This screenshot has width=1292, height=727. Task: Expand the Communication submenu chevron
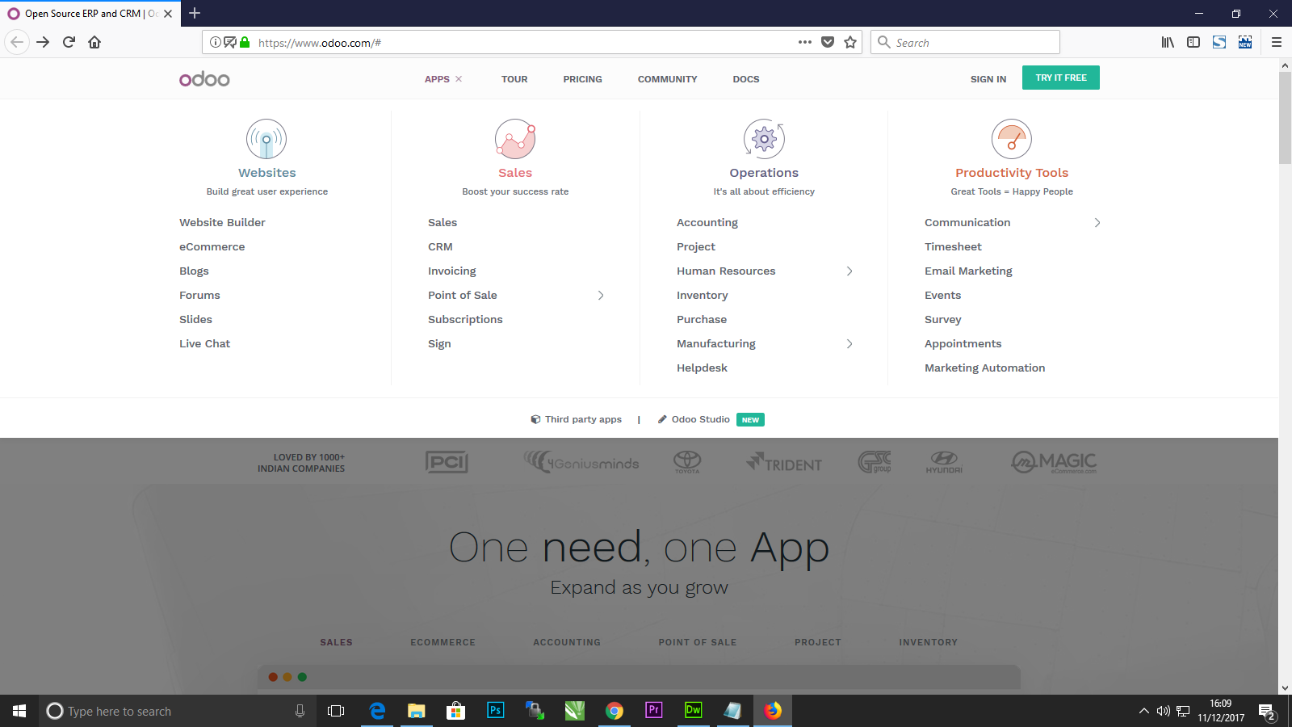coord(1097,223)
